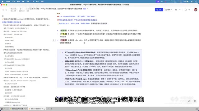Open the user avatar profile menu
The image size is (199, 111).
pos(196,10)
